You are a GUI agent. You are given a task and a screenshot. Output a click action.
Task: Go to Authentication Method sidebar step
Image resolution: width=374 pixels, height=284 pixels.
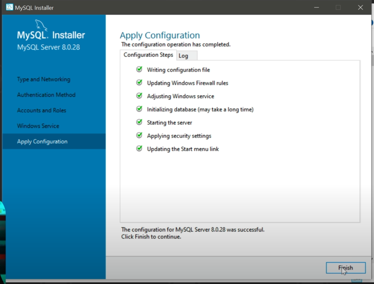tap(46, 95)
